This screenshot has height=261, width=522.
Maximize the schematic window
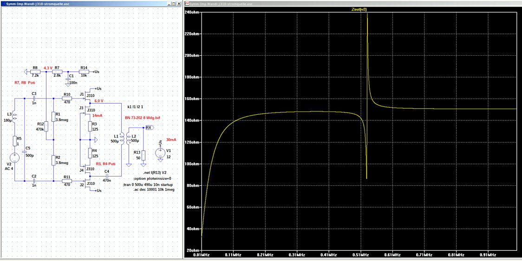(173, 3)
